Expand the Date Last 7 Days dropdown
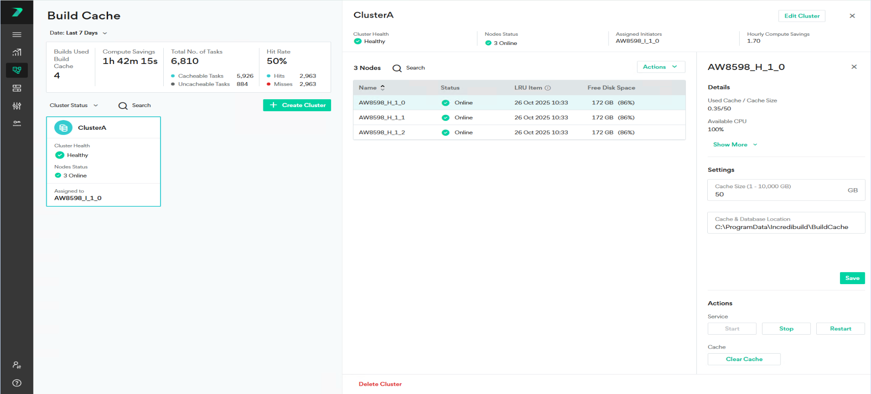 tap(78, 33)
